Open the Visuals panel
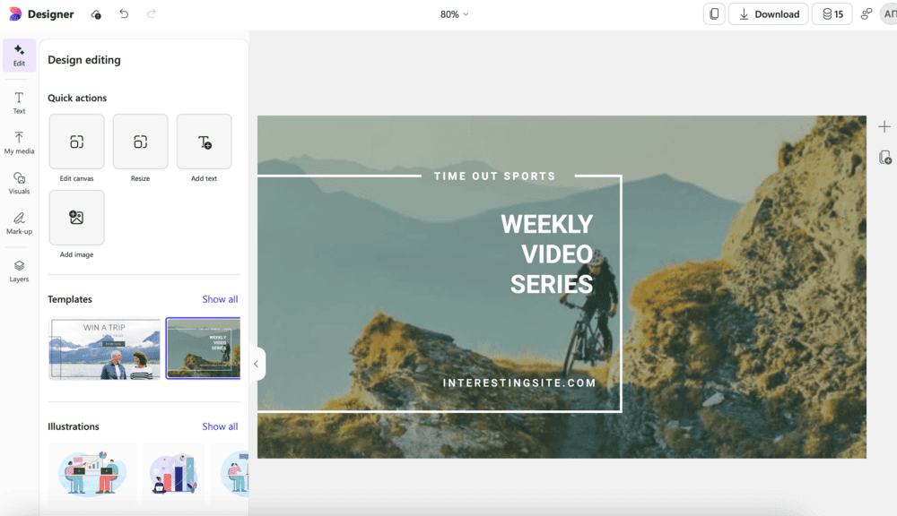Viewport: 897px width, 516px height. tap(19, 183)
